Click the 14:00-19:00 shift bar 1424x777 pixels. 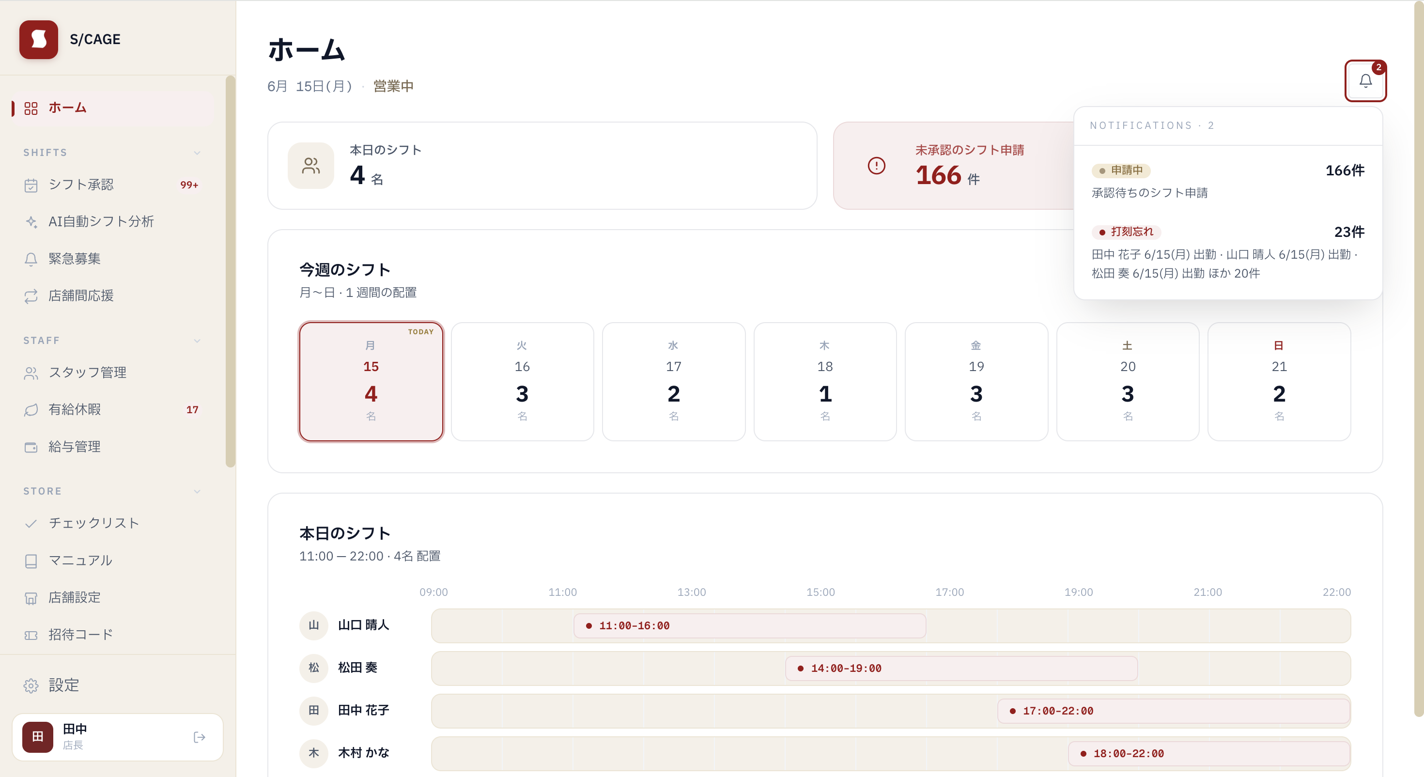point(961,668)
